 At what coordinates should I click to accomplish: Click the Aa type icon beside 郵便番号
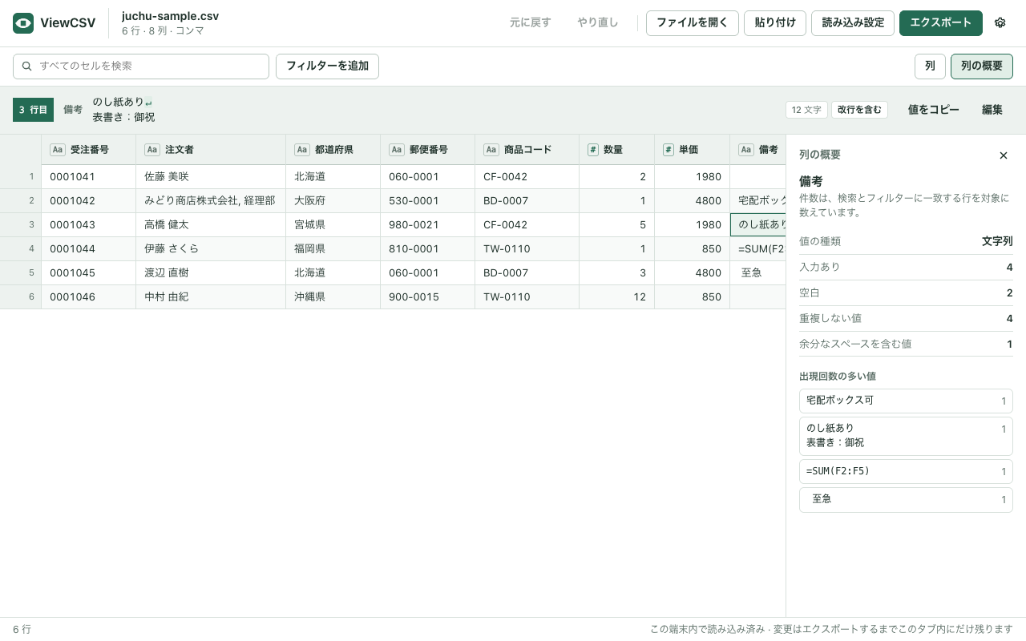click(x=397, y=150)
